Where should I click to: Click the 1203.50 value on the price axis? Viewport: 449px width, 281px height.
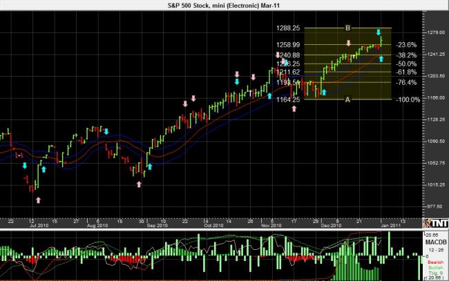point(436,76)
